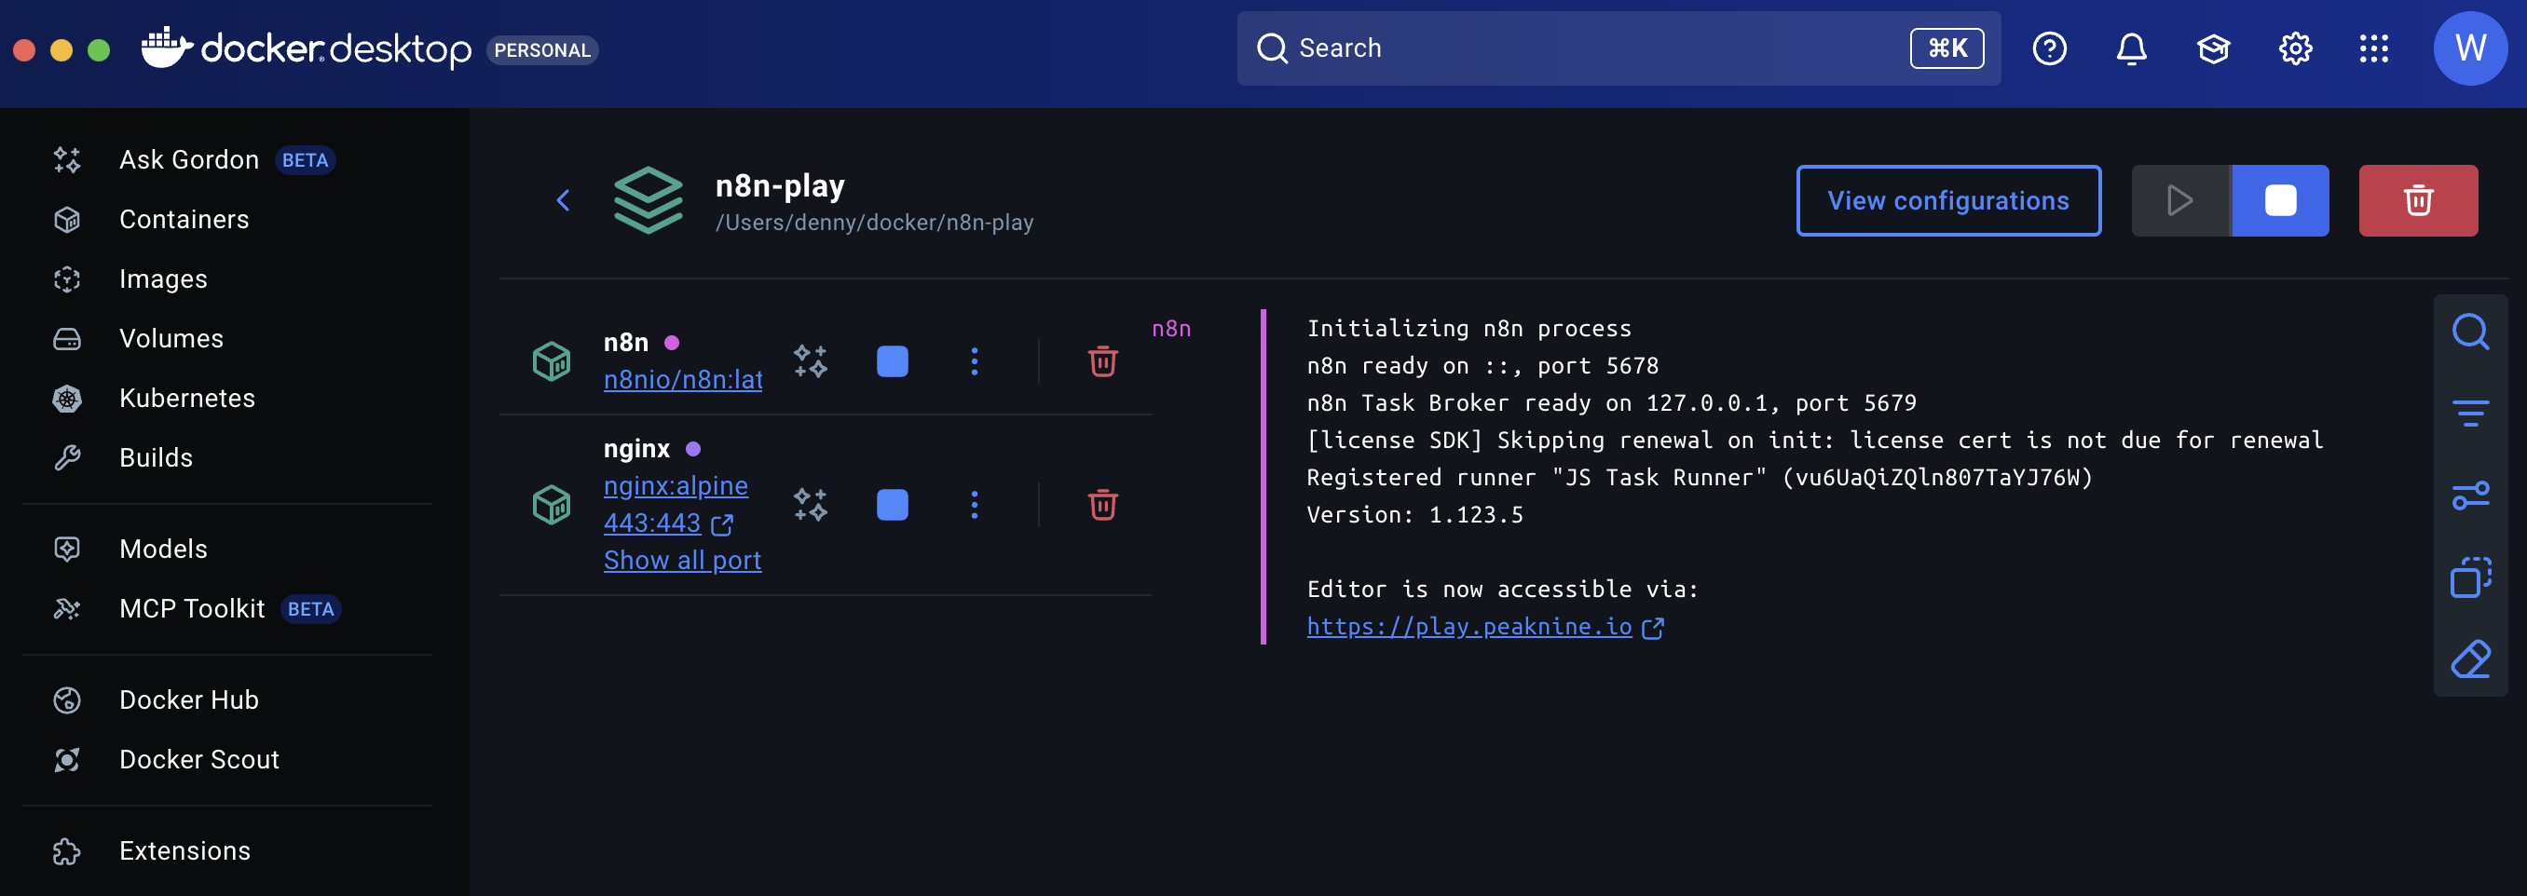
Task: Open notifications from the top bar
Action: click(x=2131, y=48)
